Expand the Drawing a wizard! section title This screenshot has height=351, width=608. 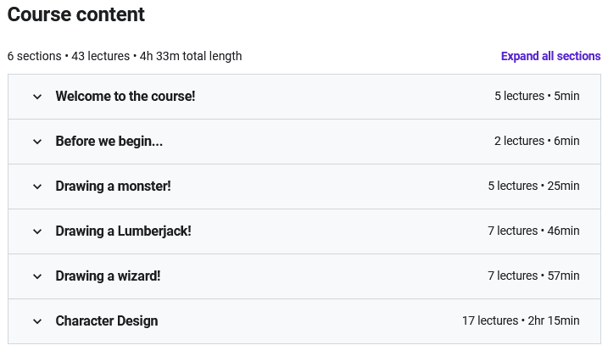point(109,276)
